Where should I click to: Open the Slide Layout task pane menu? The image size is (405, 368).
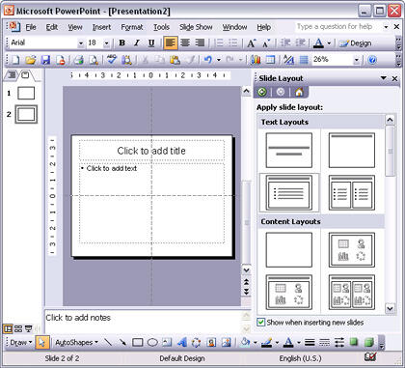384,78
